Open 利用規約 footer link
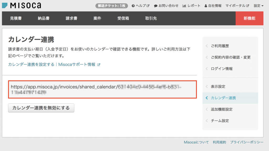The image size is (269, 151). pyautogui.click(x=219, y=142)
